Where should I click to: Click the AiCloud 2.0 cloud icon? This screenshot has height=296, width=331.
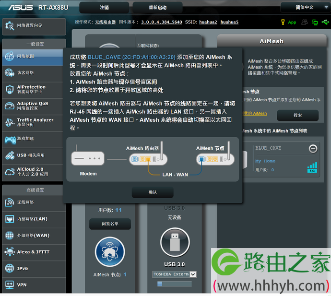[10, 172]
